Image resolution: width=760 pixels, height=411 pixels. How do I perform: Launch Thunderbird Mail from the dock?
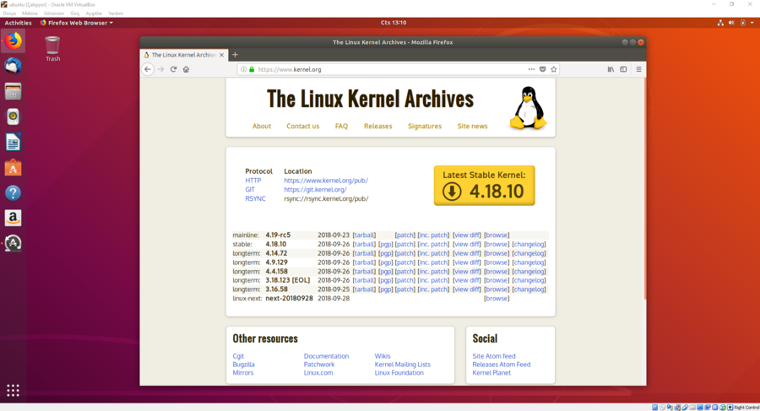[13, 66]
